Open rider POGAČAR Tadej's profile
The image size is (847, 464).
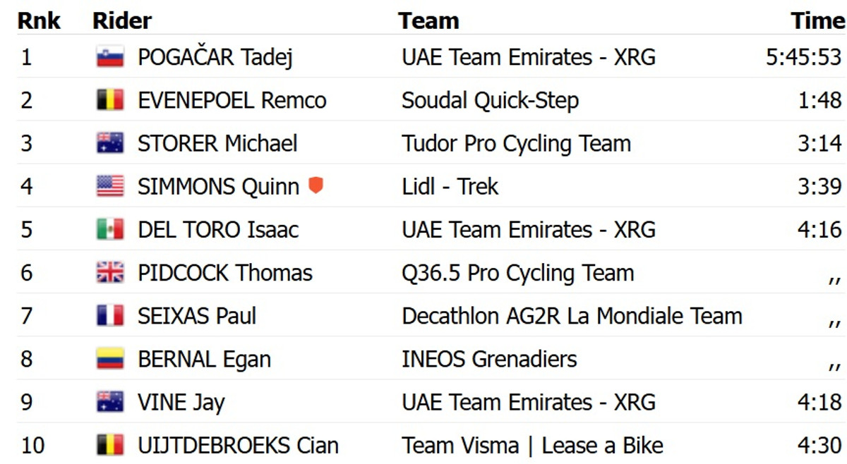click(x=215, y=57)
